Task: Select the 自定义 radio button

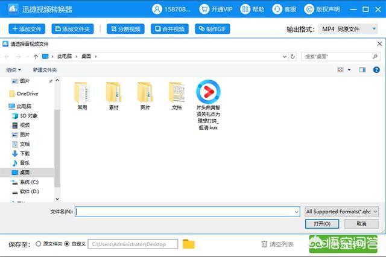Action: pos(67,244)
